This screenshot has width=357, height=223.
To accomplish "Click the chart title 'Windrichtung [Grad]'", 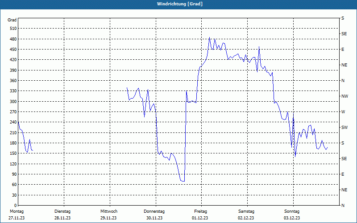I will pos(180,4).
